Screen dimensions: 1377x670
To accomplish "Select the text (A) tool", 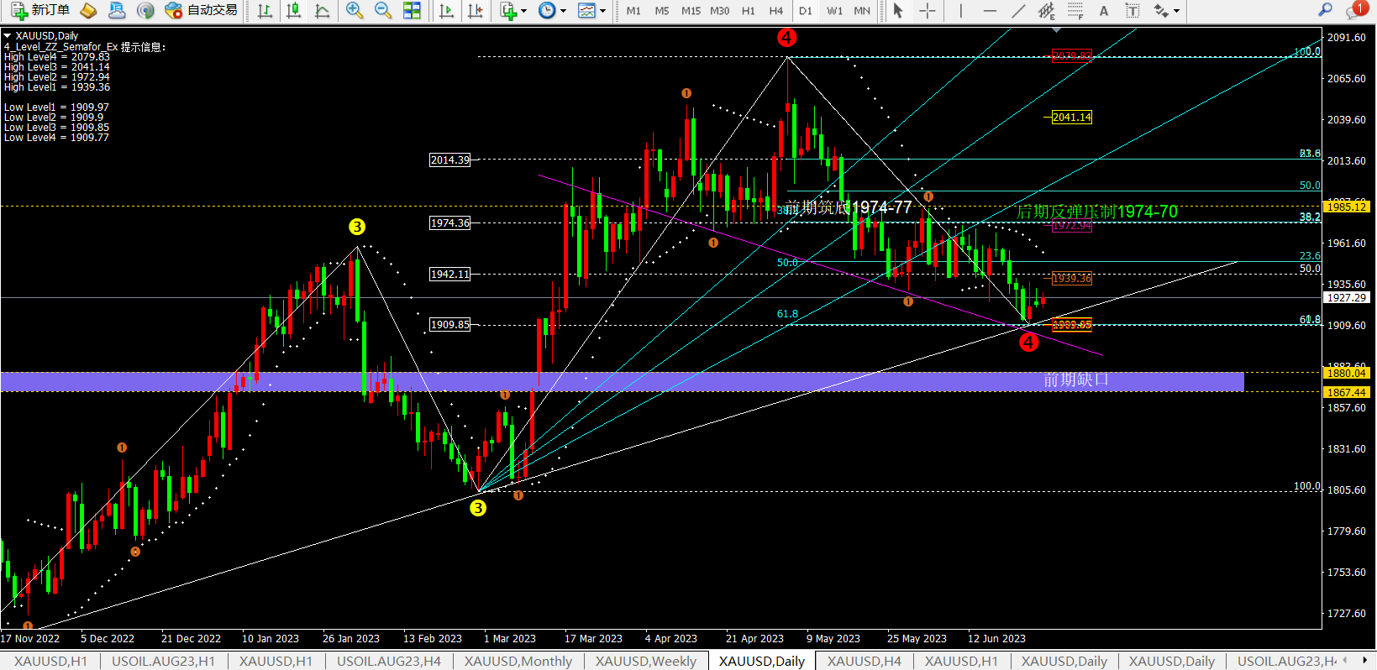I will (x=1104, y=10).
